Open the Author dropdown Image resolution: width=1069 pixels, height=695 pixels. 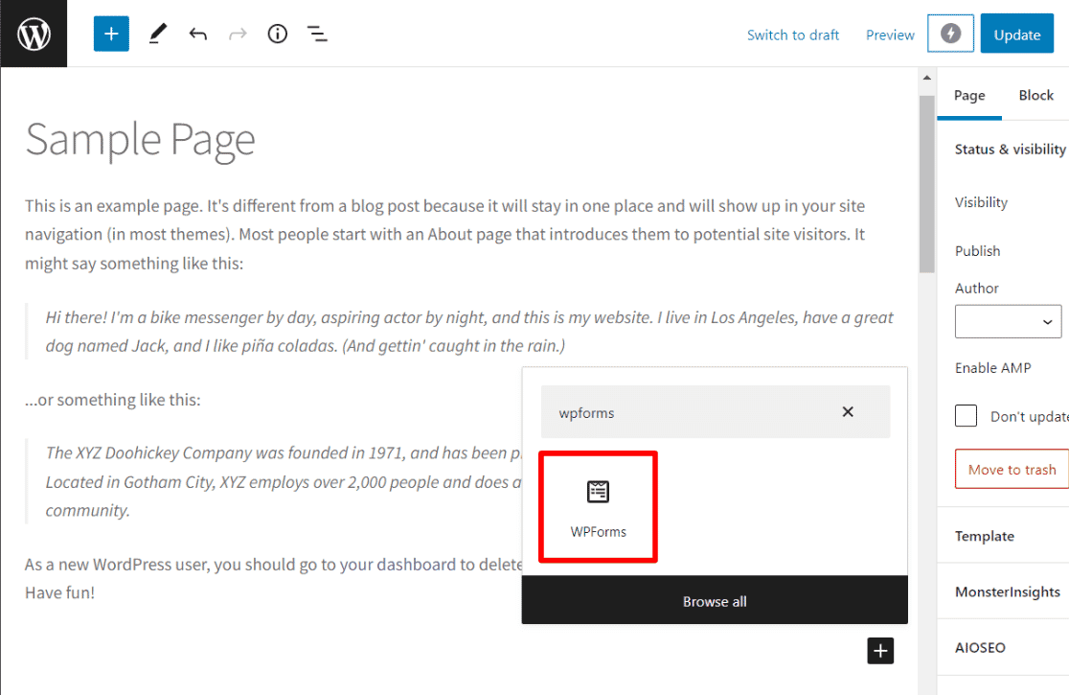pyautogui.click(x=1008, y=321)
